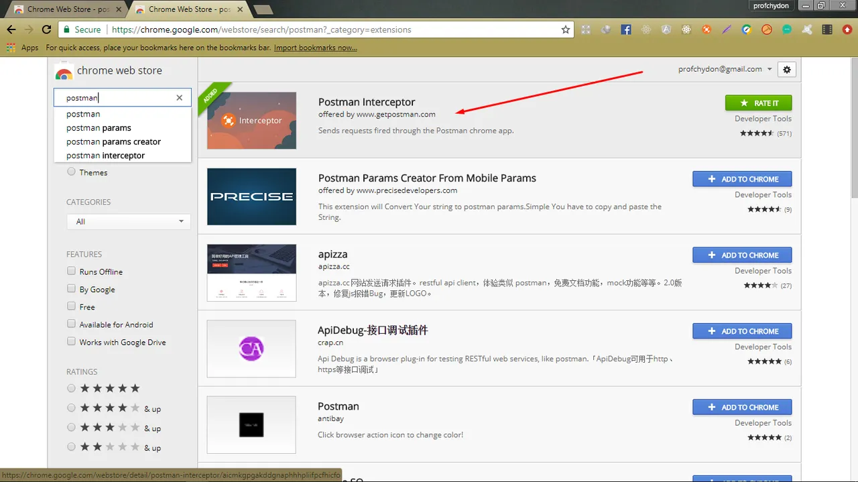Click the PRECISE thumbnail image
This screenshot has height=482, width=858.
pos(251,196)
